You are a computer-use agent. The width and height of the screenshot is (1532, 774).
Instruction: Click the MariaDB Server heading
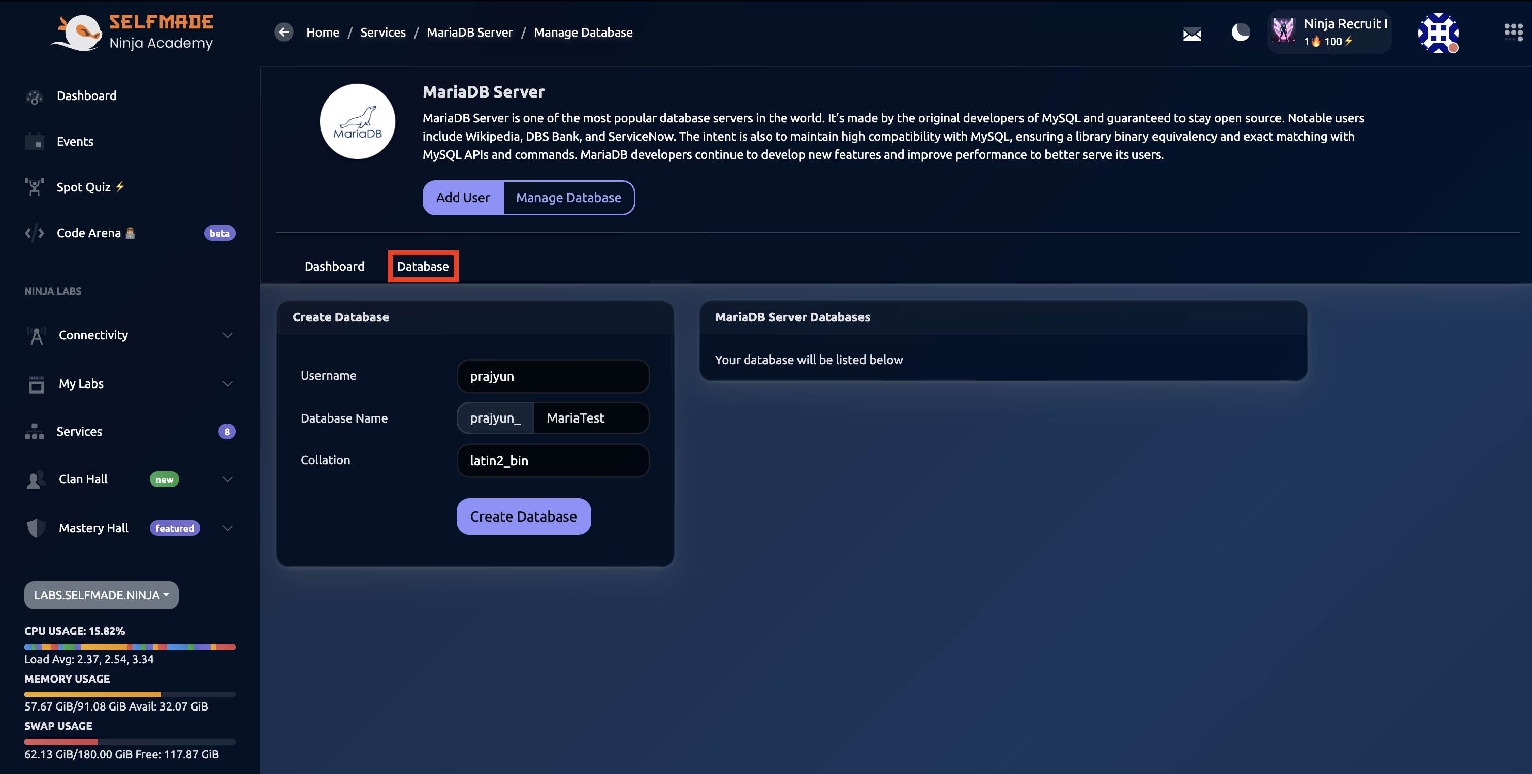(x=484, y=91)
